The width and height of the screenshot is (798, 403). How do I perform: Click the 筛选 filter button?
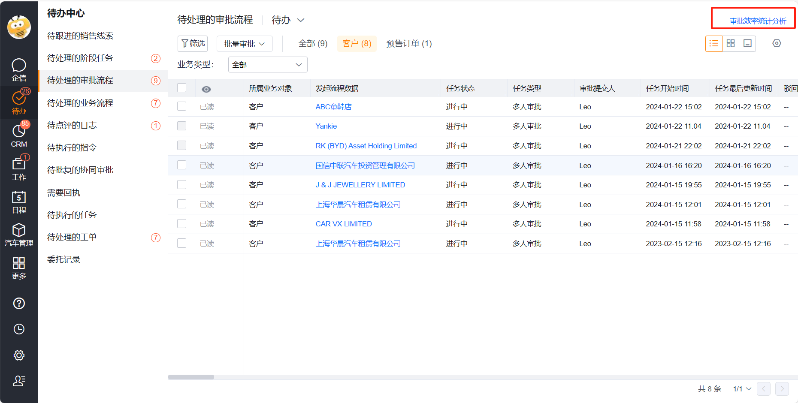193,44
